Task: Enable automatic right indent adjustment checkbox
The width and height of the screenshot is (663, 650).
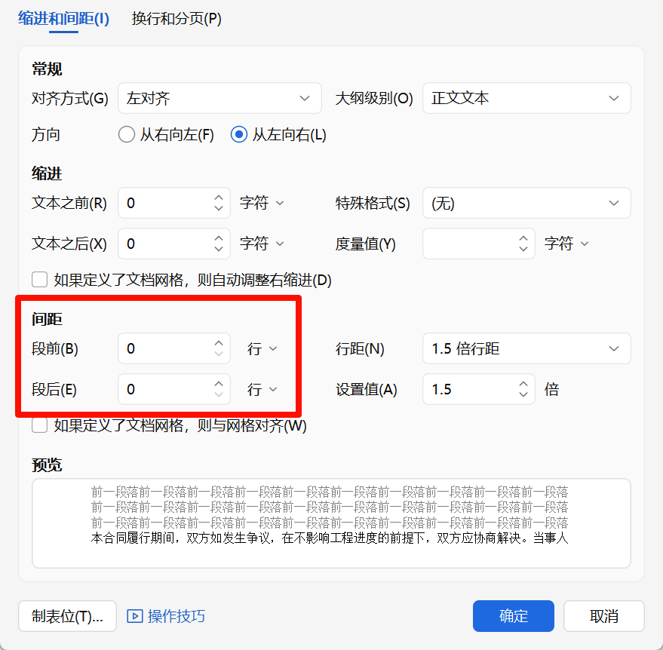Action: tap(39, 279)
